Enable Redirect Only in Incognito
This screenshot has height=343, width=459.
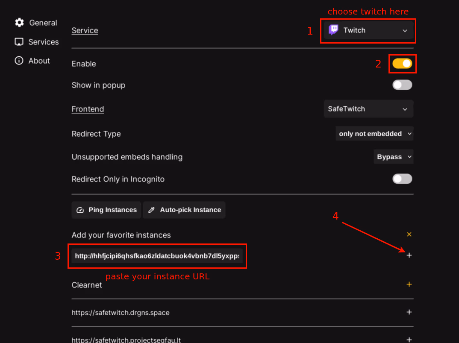click(402, 179)
